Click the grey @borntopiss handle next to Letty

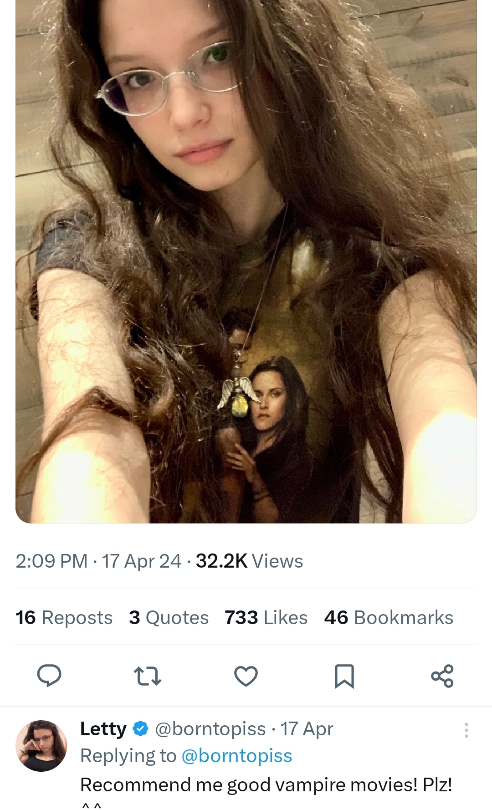(210, 729)
